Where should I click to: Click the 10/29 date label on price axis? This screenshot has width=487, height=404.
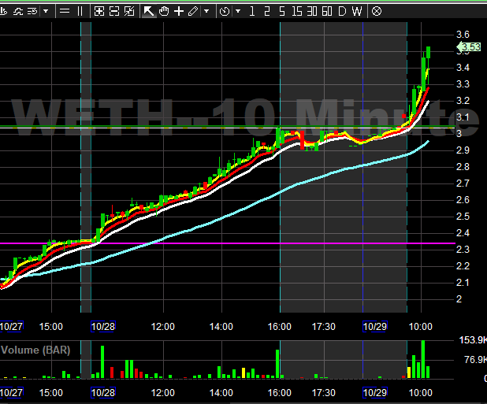click(375, 326)
